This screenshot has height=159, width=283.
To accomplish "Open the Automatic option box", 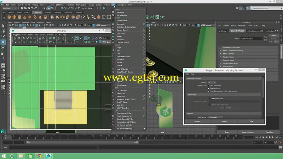I will pos(144,24).
